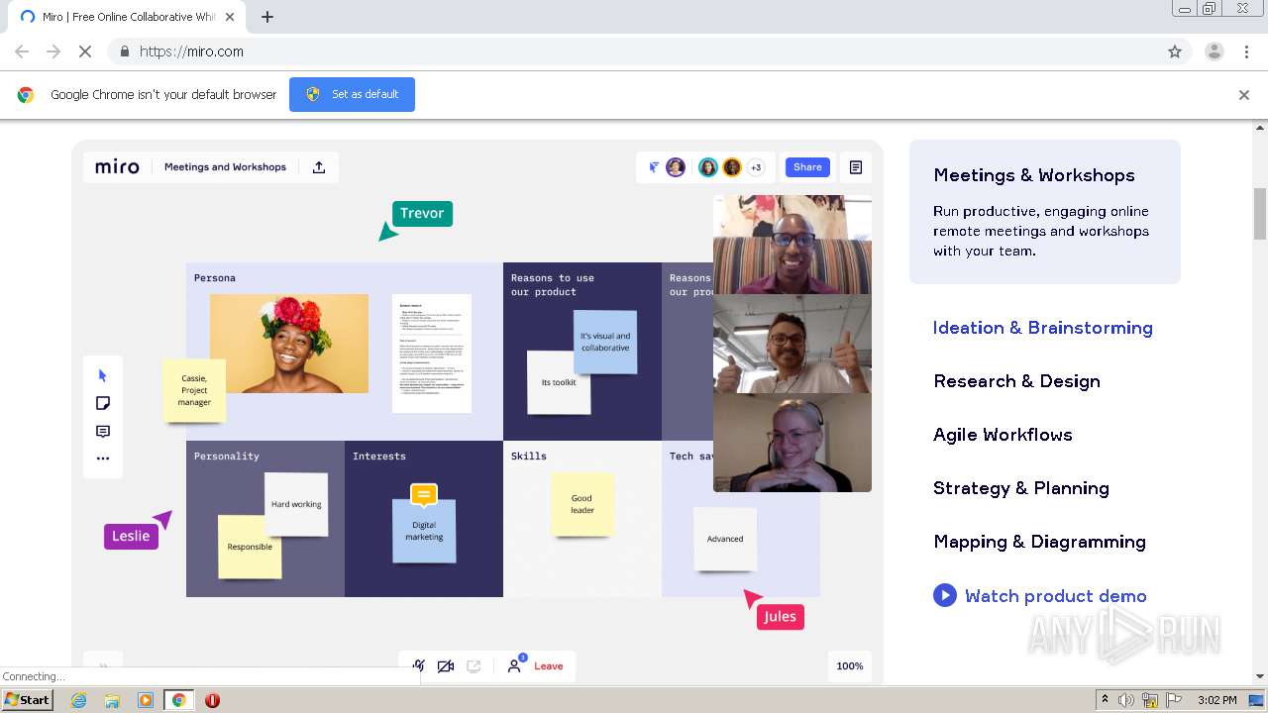The image size is (1268, 713).
Task: Toggle the disabled camera icon
Action: pyautogui.click(x=446, y=666)
